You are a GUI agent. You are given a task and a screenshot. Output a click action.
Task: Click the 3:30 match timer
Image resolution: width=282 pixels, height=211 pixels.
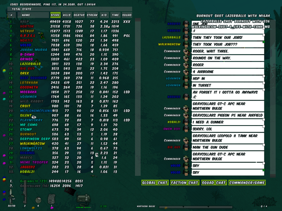(x=103, y=206)
